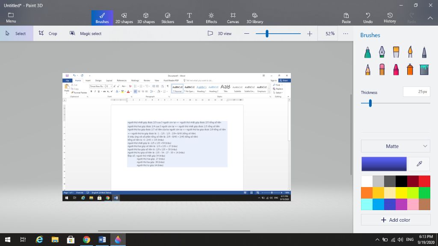The height and width of the screenshot is (246, 438).
Task: Open Google Chrome from taskbar
Action: click(x=86, y=240)
